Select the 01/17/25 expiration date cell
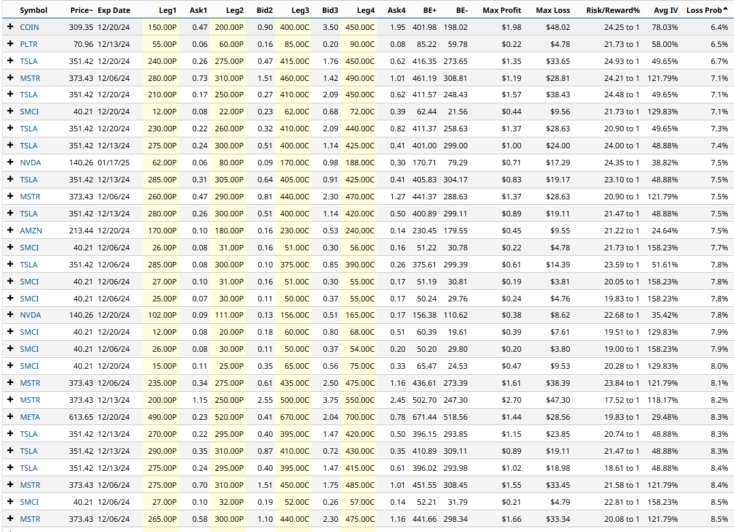 click(114, 163)
